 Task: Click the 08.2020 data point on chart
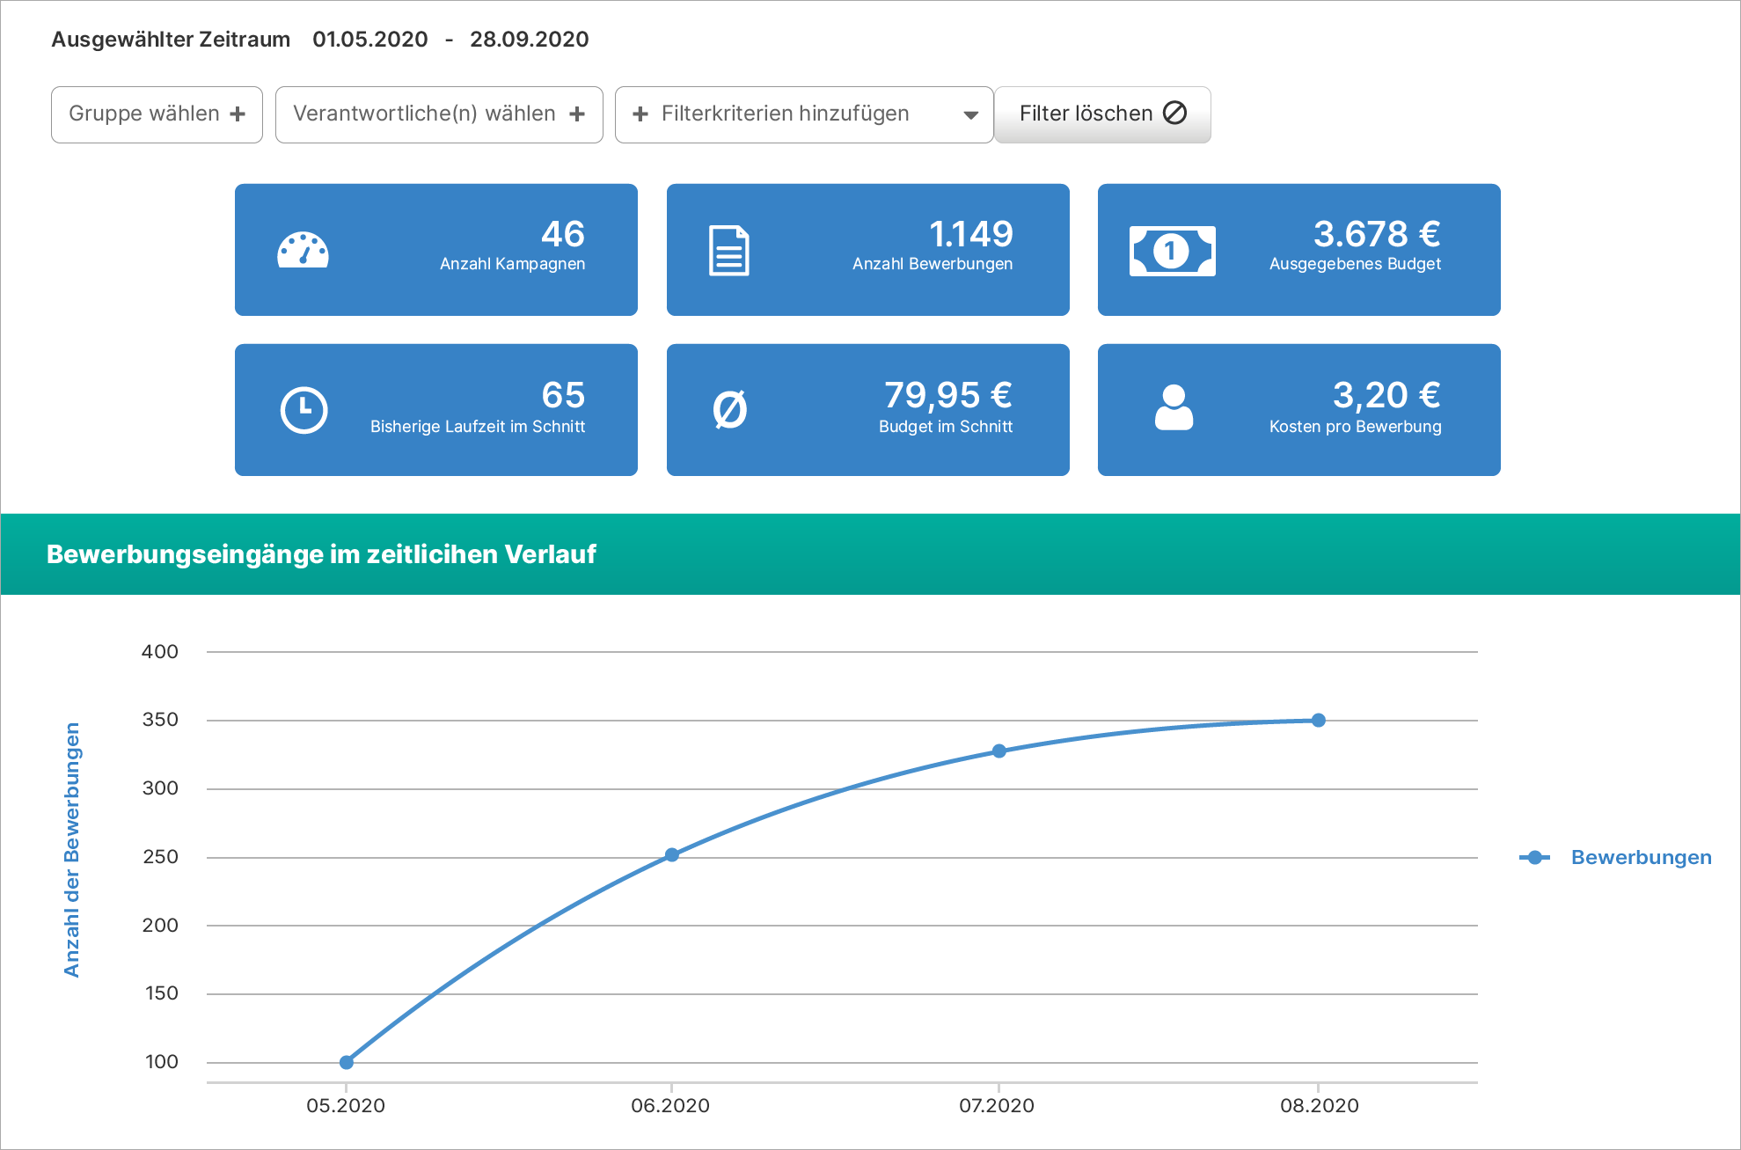coord(1319,721)
